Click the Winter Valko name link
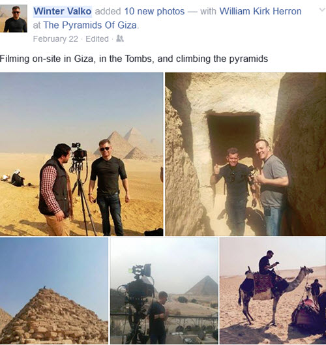The image size is (326, 345). pos(63,11)
